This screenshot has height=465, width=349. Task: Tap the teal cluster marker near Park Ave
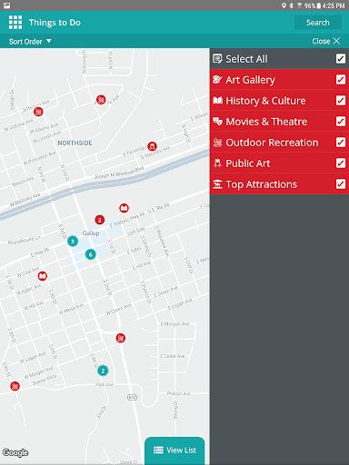(103, 371)
